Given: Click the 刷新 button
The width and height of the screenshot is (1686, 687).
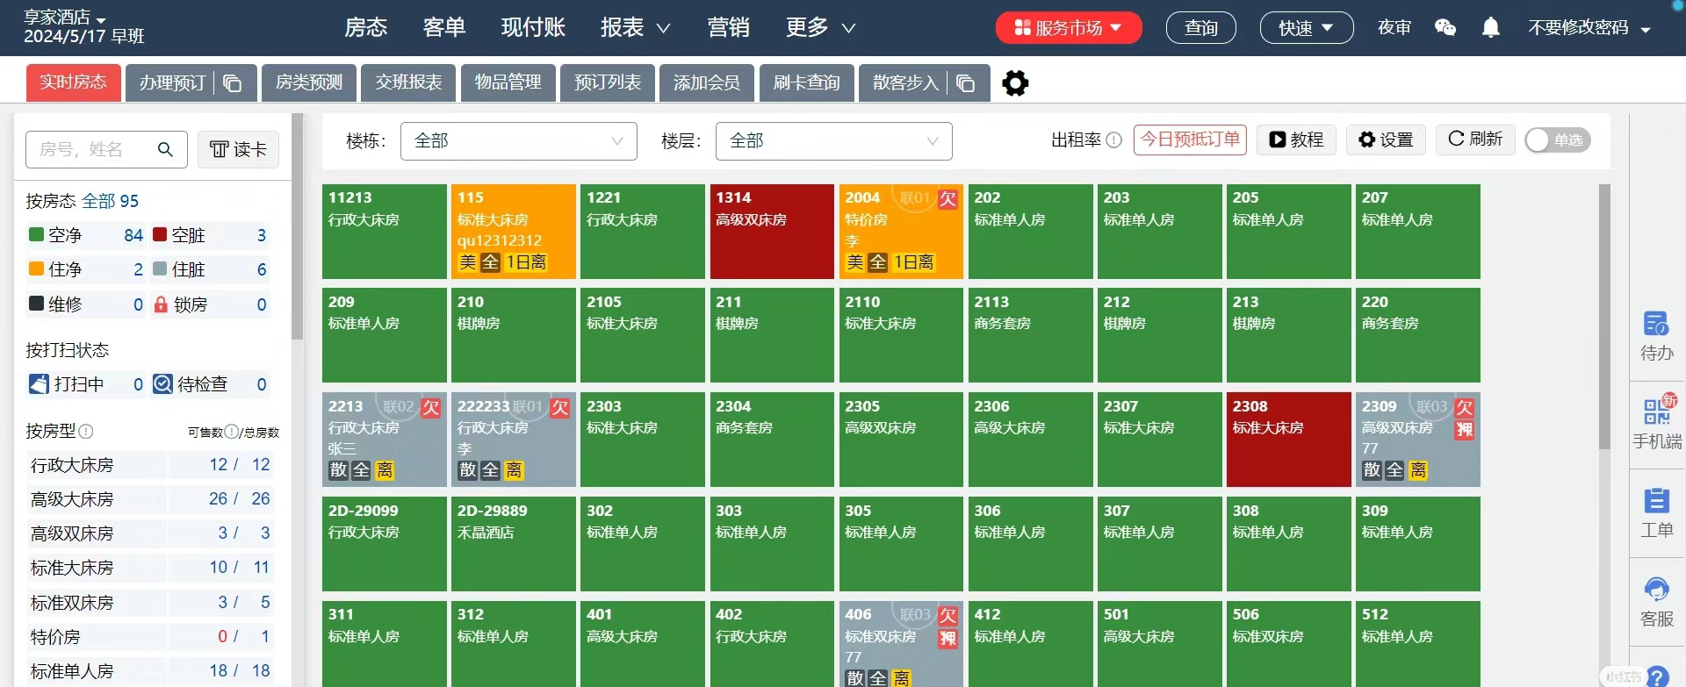Looking at the screenshot, I should [1475, 140].
